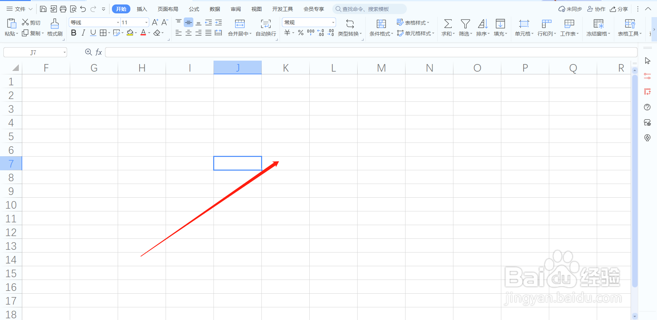The width and height of the screenshot is (657, 320).
Task: Click the fx insert function button
Action: click(99, 52)
